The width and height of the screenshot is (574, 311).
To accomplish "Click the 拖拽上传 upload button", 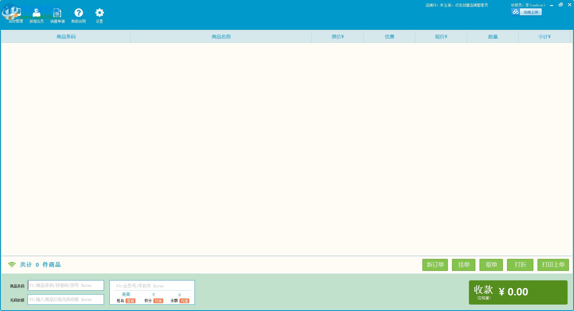I will pos(526,12).
